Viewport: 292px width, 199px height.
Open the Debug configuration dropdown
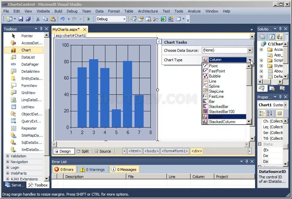(124, 19)
